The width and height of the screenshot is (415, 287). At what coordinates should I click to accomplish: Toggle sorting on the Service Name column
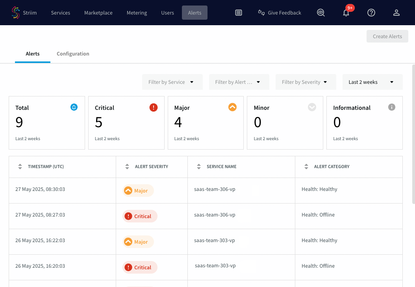tap(199, 167)
